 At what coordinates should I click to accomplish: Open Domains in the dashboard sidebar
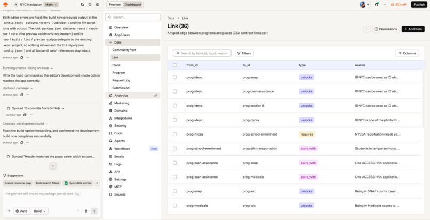pyautogui.click(x=121, y=111)
